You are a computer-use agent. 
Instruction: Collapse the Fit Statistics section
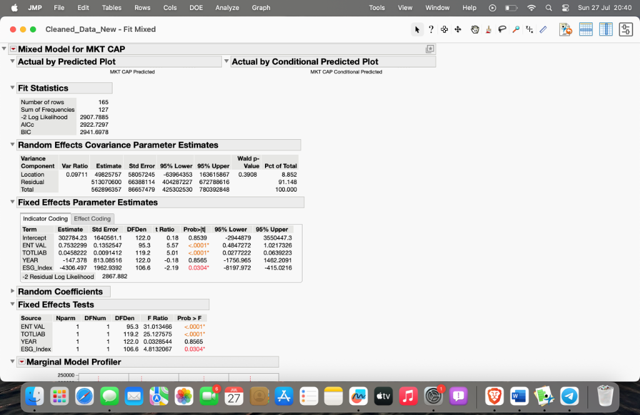tap(12, 88)
